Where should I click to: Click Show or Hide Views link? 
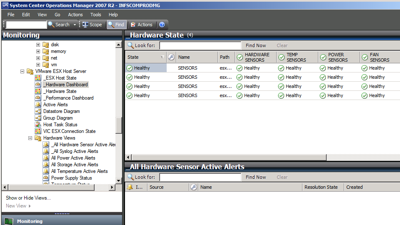point(28,197)
